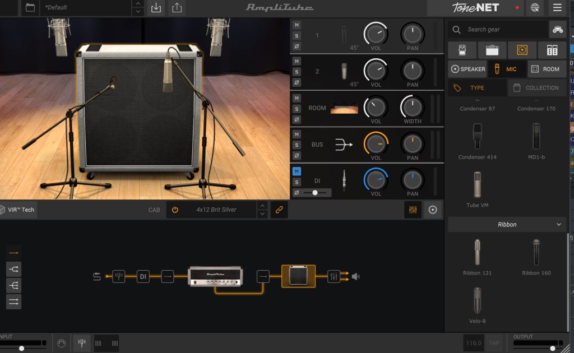574x353 pixels.
Task: Adjust the DI phase slider
Action: click(x=316, y=193)
